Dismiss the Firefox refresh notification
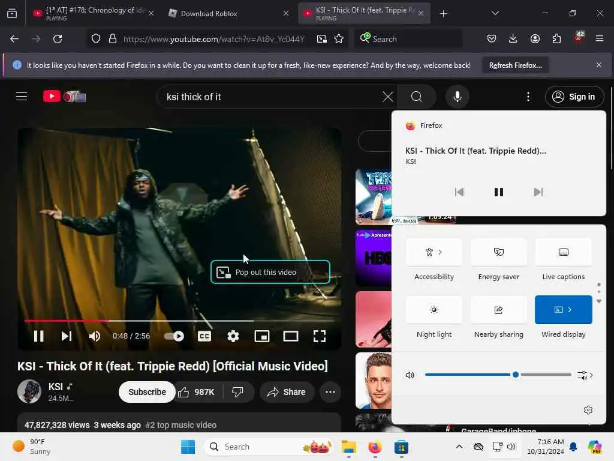The width and height of the screenshot is (614, 461). coord(599,65)
